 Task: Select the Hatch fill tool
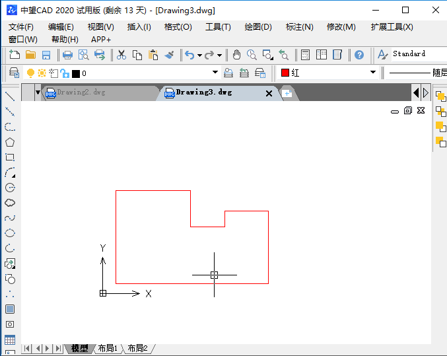[x=10, y=309]
